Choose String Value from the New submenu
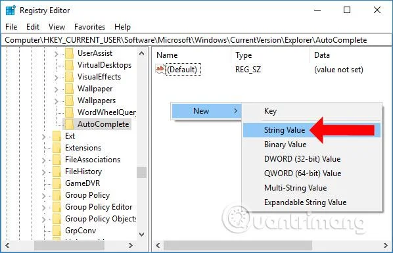 pyautogui.click(x=312, y=130)
